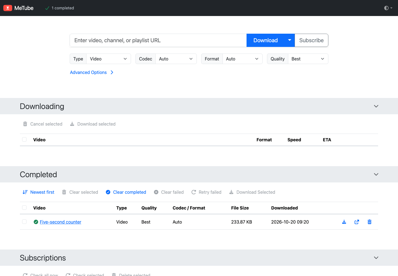Click the Speed column header
The image size is (398, 276).
click(x=294, y=140)
